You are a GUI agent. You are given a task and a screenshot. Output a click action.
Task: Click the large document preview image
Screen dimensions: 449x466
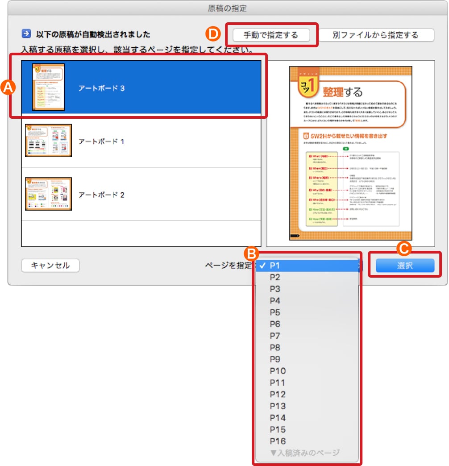click(350, 153)
